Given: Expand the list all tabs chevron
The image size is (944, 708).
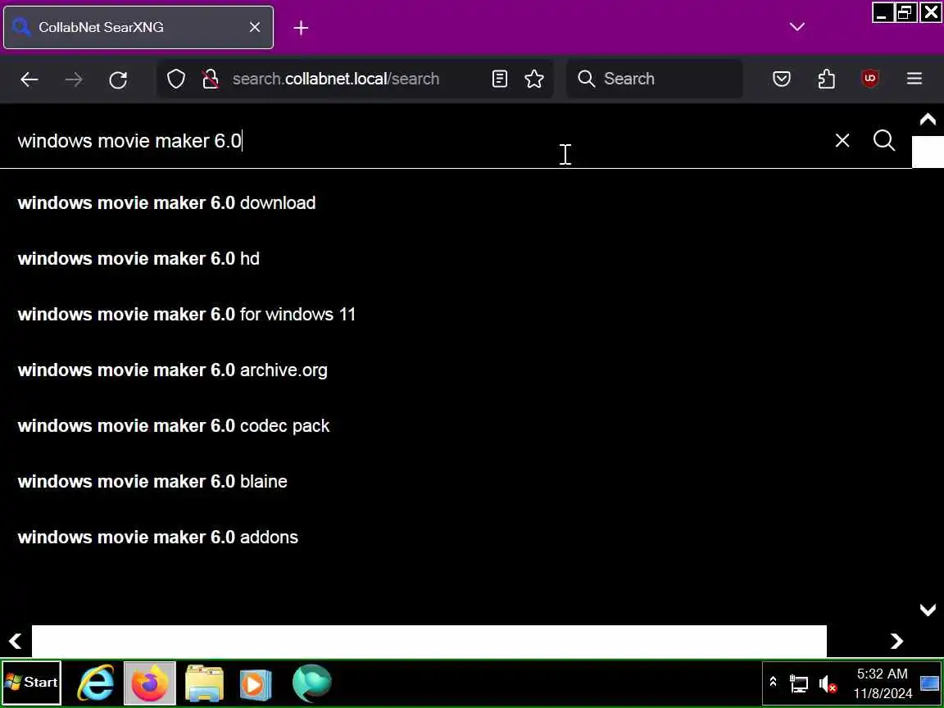Looking at the screenshot, I should point(797,27).
